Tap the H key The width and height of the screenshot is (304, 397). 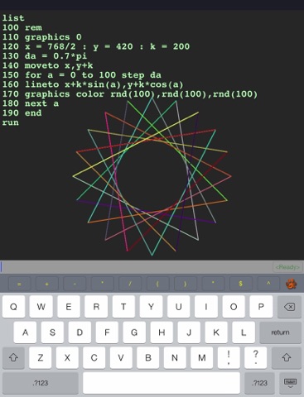coord(162,332)
